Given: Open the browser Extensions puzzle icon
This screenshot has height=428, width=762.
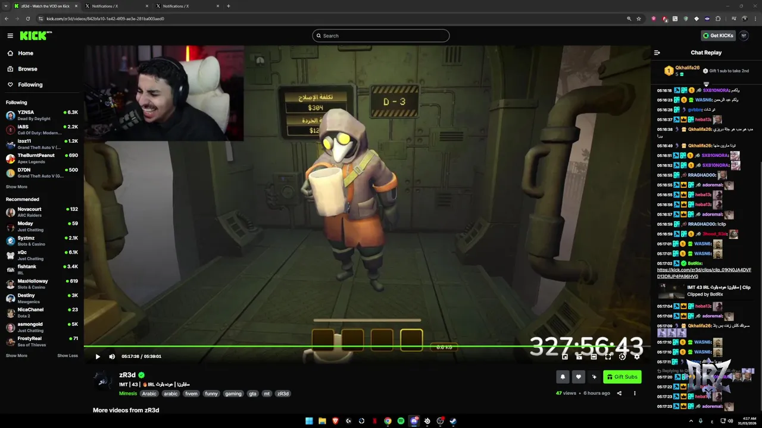Looking at the screenshot, I should tap(718, 18).
